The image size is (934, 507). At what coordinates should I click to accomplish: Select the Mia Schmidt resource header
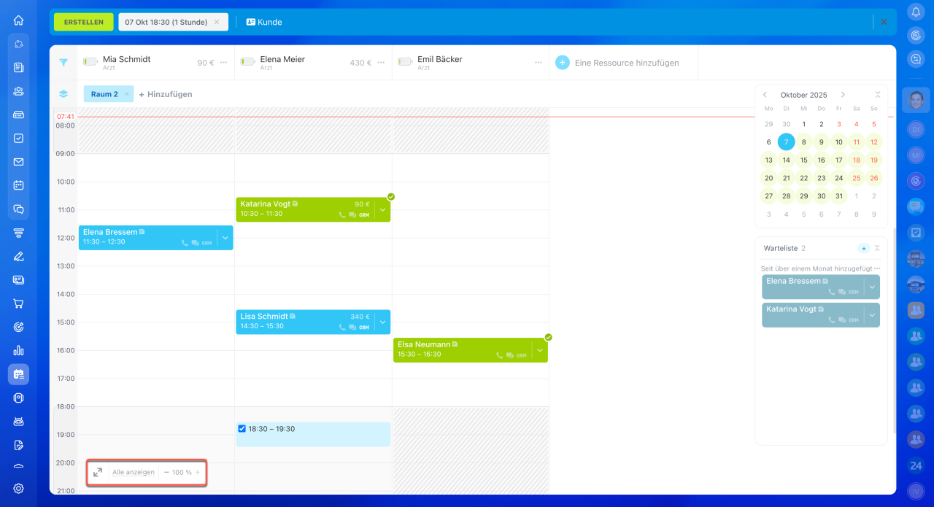click(155, 63)
